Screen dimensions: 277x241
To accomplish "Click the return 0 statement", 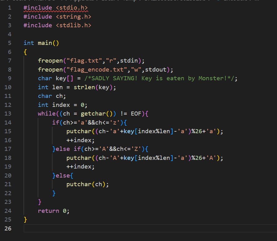I will pos(54,211).
